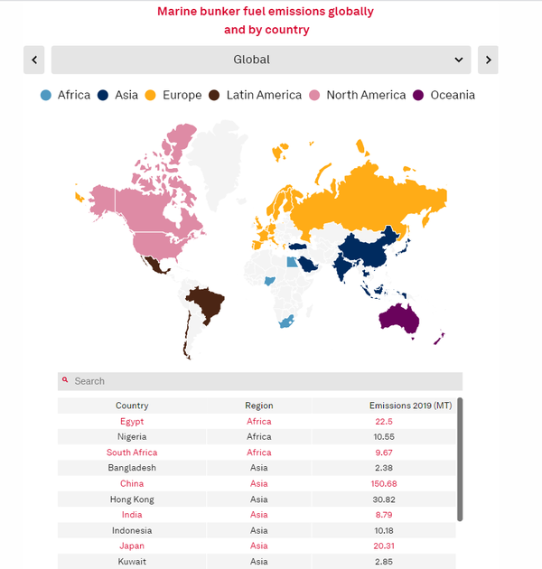The image size is (542, 569).
Task: Click the Latin America legend dot
Action: pyautogui.click(x=214, y=95)
